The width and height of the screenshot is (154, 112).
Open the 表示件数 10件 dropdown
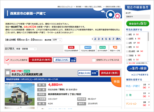pyautogui.click(x=57, y=40)
